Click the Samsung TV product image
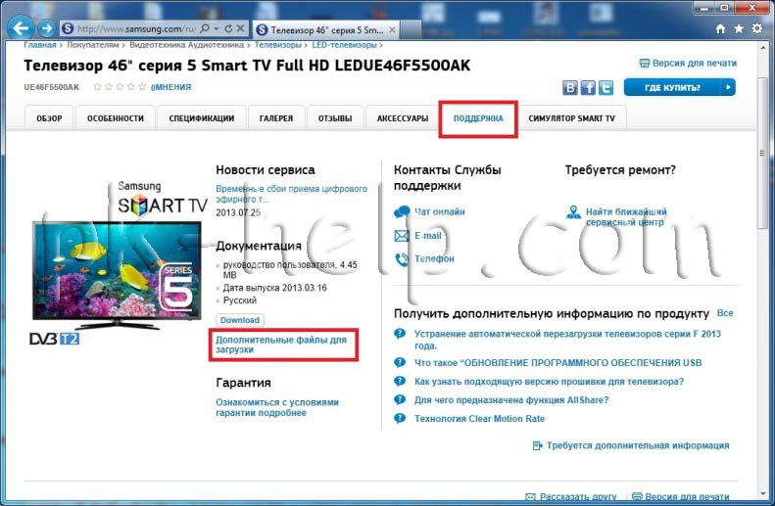The image size is (775, 506). point(117,275)
